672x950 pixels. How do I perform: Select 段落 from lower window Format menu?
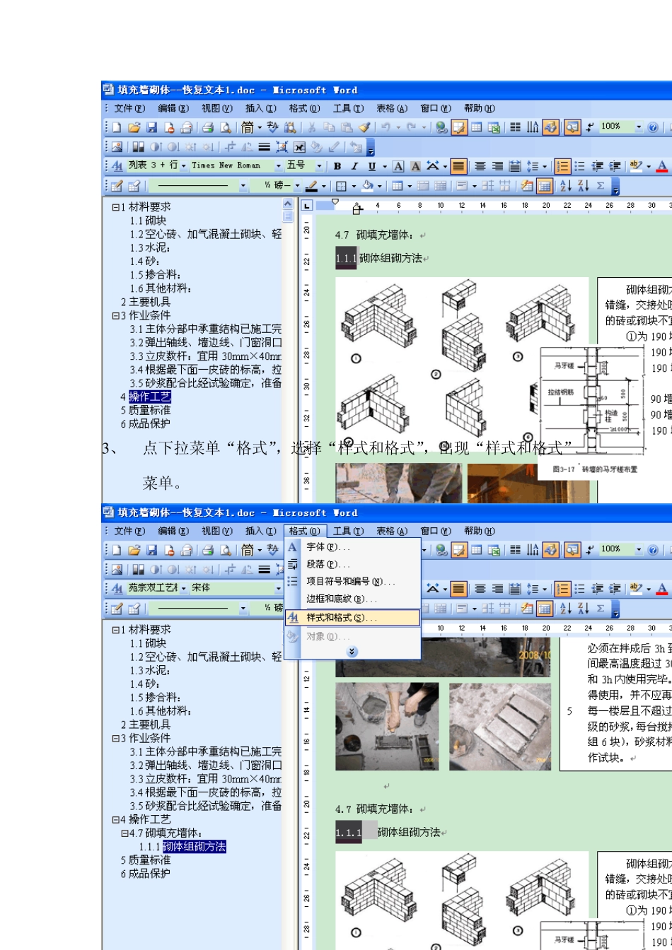(x=352, y=565)
